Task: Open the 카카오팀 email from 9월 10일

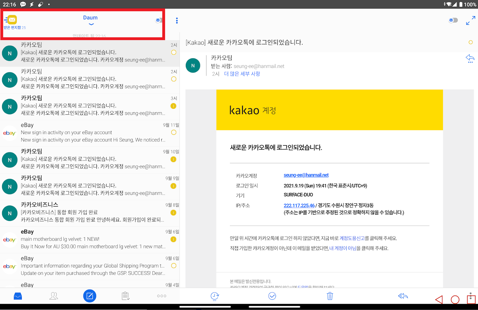Action: (90, 160)
